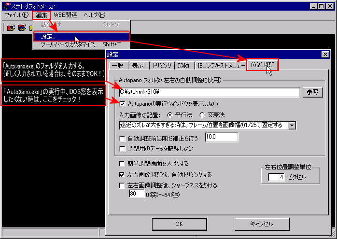Click the 左右位置調整単位 pixel value field
Viewport: 337px width, 239px height.
click(276, 177)
